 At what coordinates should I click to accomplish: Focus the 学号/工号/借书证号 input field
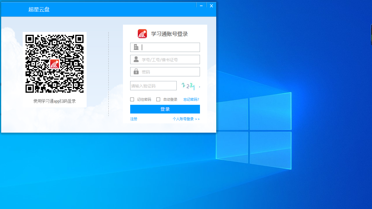click(165, 60)
